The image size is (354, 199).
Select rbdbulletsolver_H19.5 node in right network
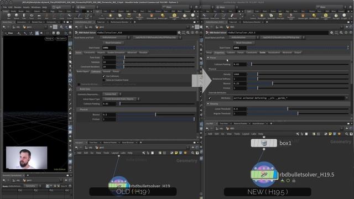point(264,175)
